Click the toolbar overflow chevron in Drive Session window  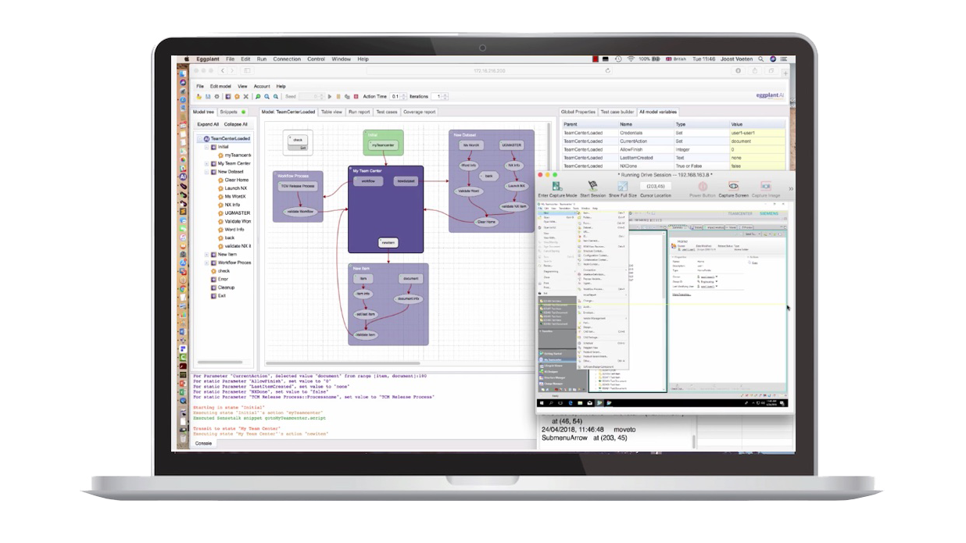click(791, 189)
